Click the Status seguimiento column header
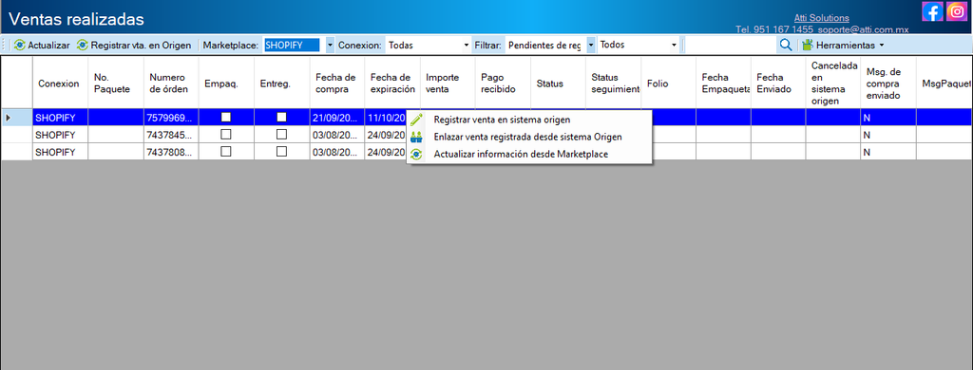The image size is (973, 370). point(613,83)
